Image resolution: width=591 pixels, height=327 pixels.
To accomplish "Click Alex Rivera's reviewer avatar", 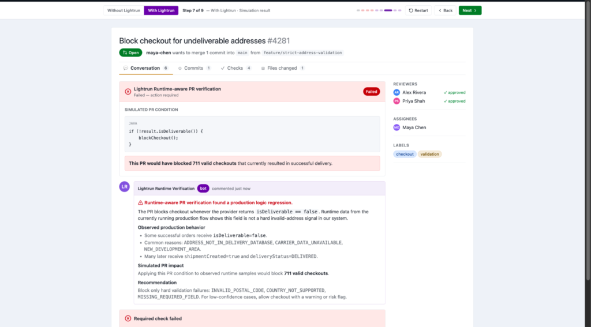I will (397, 92).
